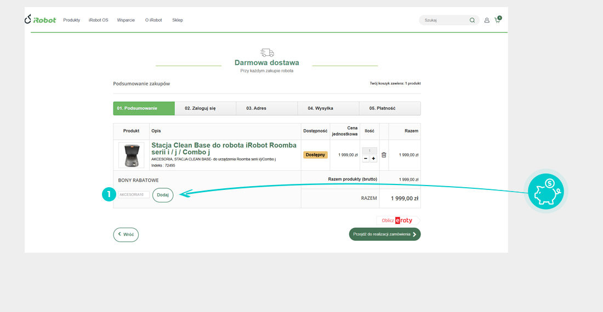Image resolution: width=603 pixels, height=312 pixels.
Task: Click the Cena jednostkowa column header
Action: coord(345,131)
